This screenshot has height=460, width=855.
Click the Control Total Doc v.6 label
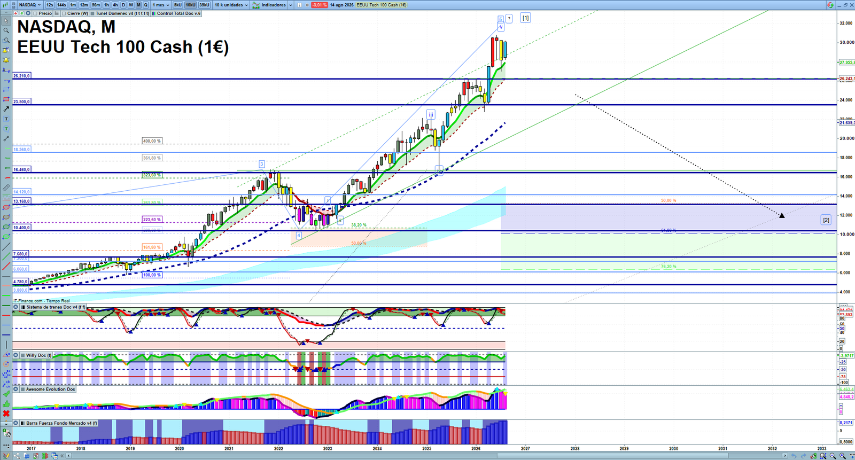178,13
